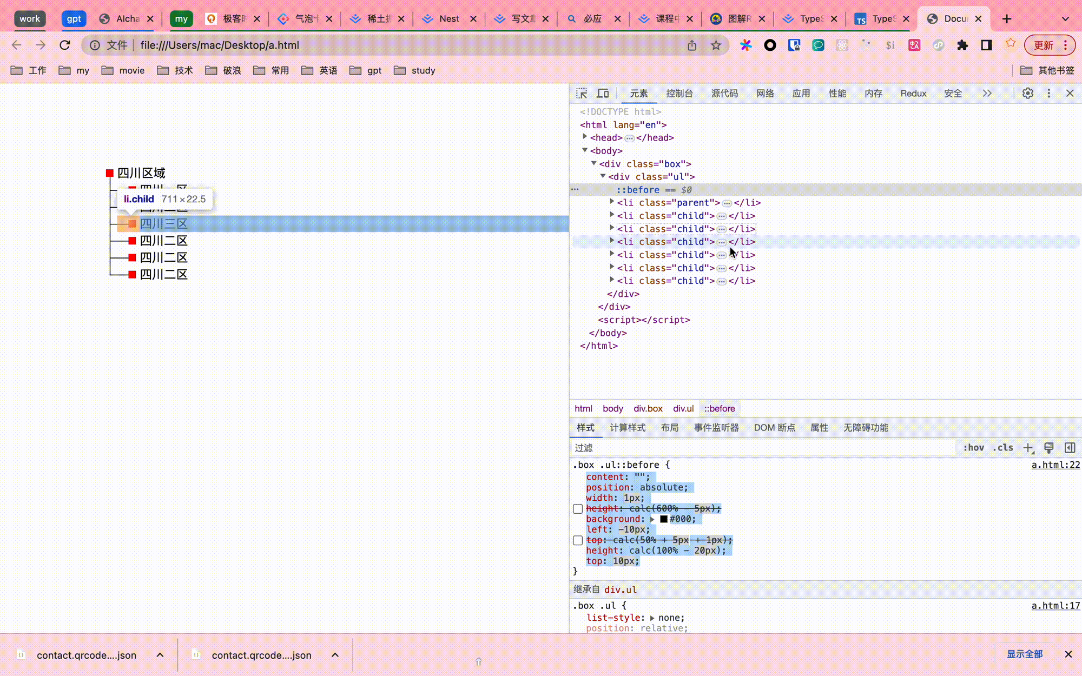Open the DevTools three-dot options menu
Viewport: 1082px width, 676px height.
[x=1048, y=93]
